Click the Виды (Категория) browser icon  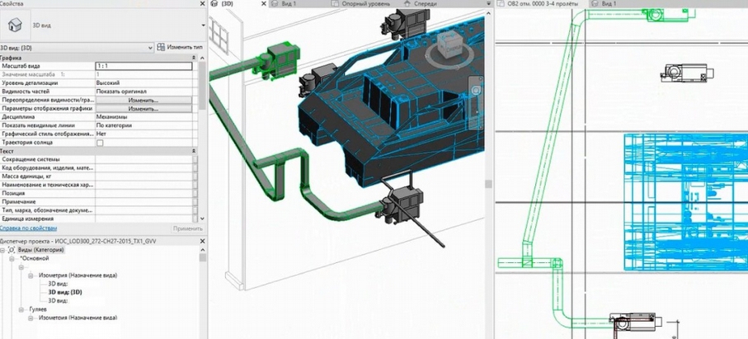[12, 250]
